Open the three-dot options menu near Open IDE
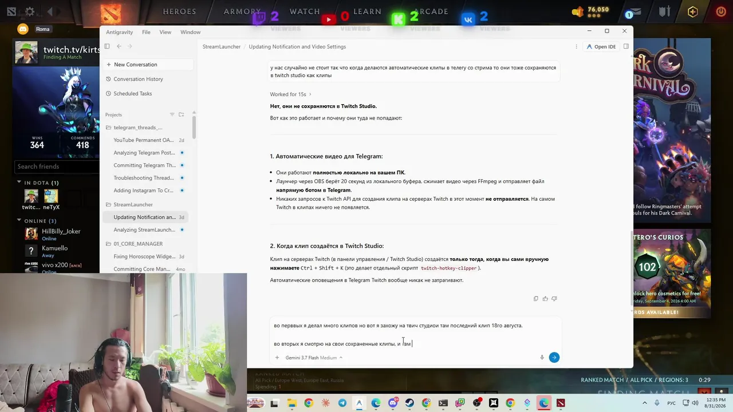 (576, 46)
